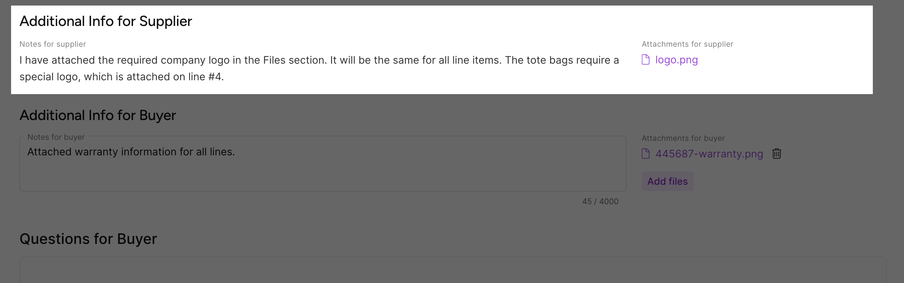Click the Notes for buyer field label
Viewport: 904px width, 283px height.
(x=56, y=137)
